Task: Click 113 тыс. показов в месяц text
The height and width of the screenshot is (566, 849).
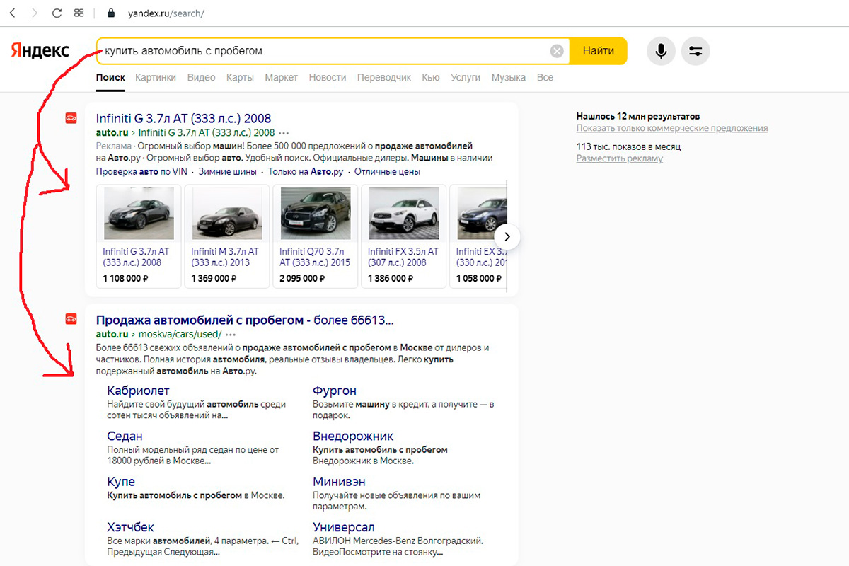Action: [628, 146]
